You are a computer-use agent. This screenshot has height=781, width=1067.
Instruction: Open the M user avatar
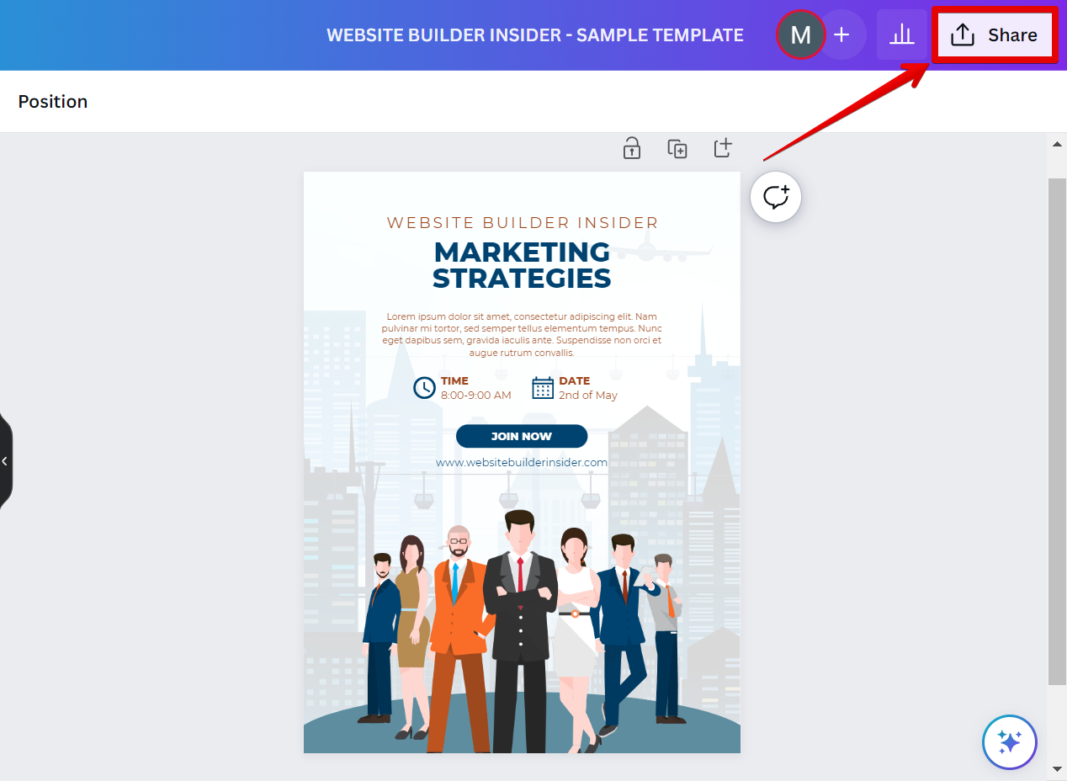(800, 35)
